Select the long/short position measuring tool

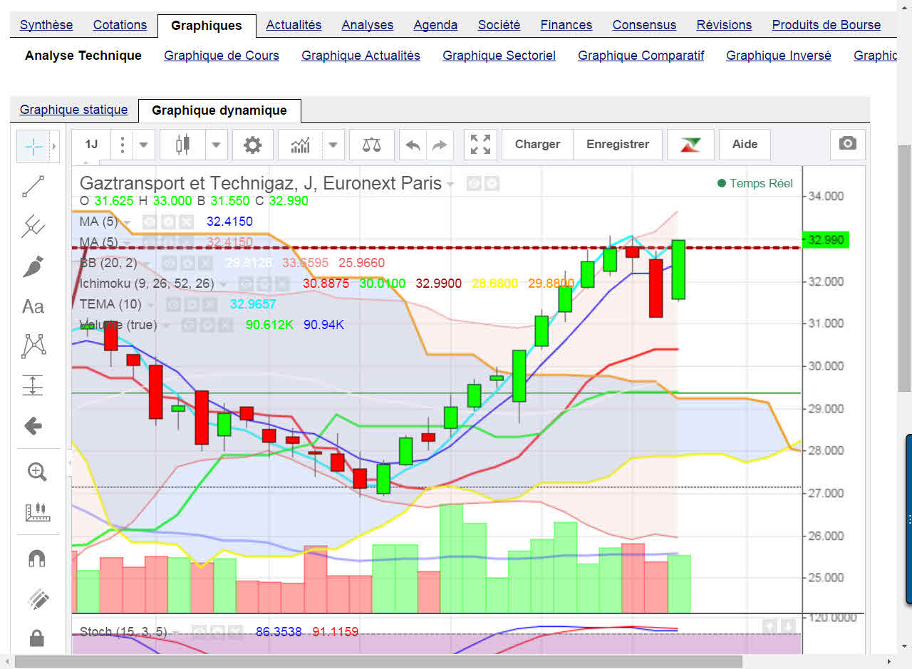point(33,385)
